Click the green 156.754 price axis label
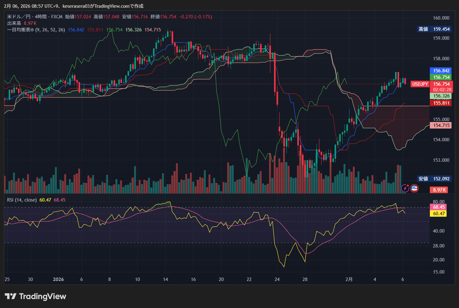The width and height of the screenshot is (459, 308). (x=440, y=77)
